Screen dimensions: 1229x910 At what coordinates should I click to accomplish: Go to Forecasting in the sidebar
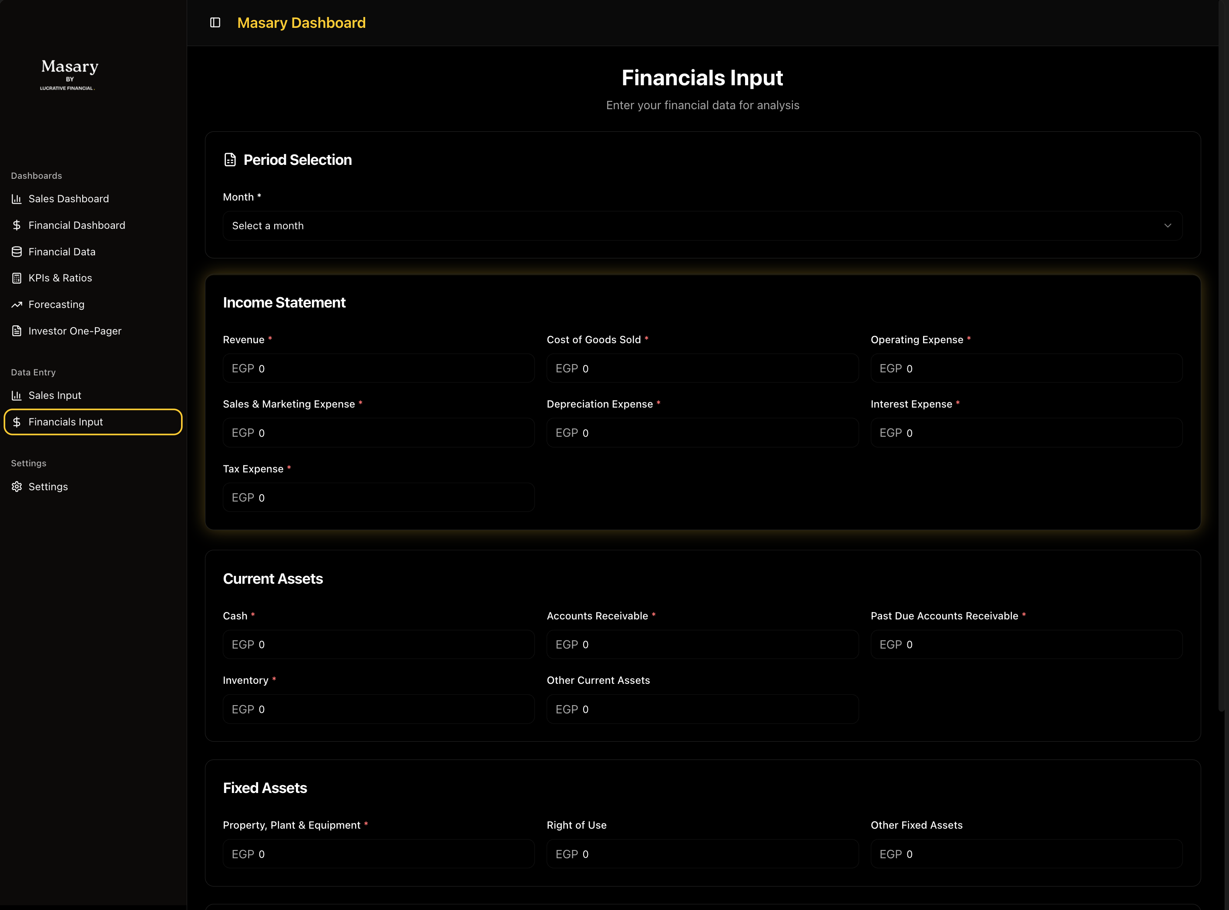click(x=56, y=304)
